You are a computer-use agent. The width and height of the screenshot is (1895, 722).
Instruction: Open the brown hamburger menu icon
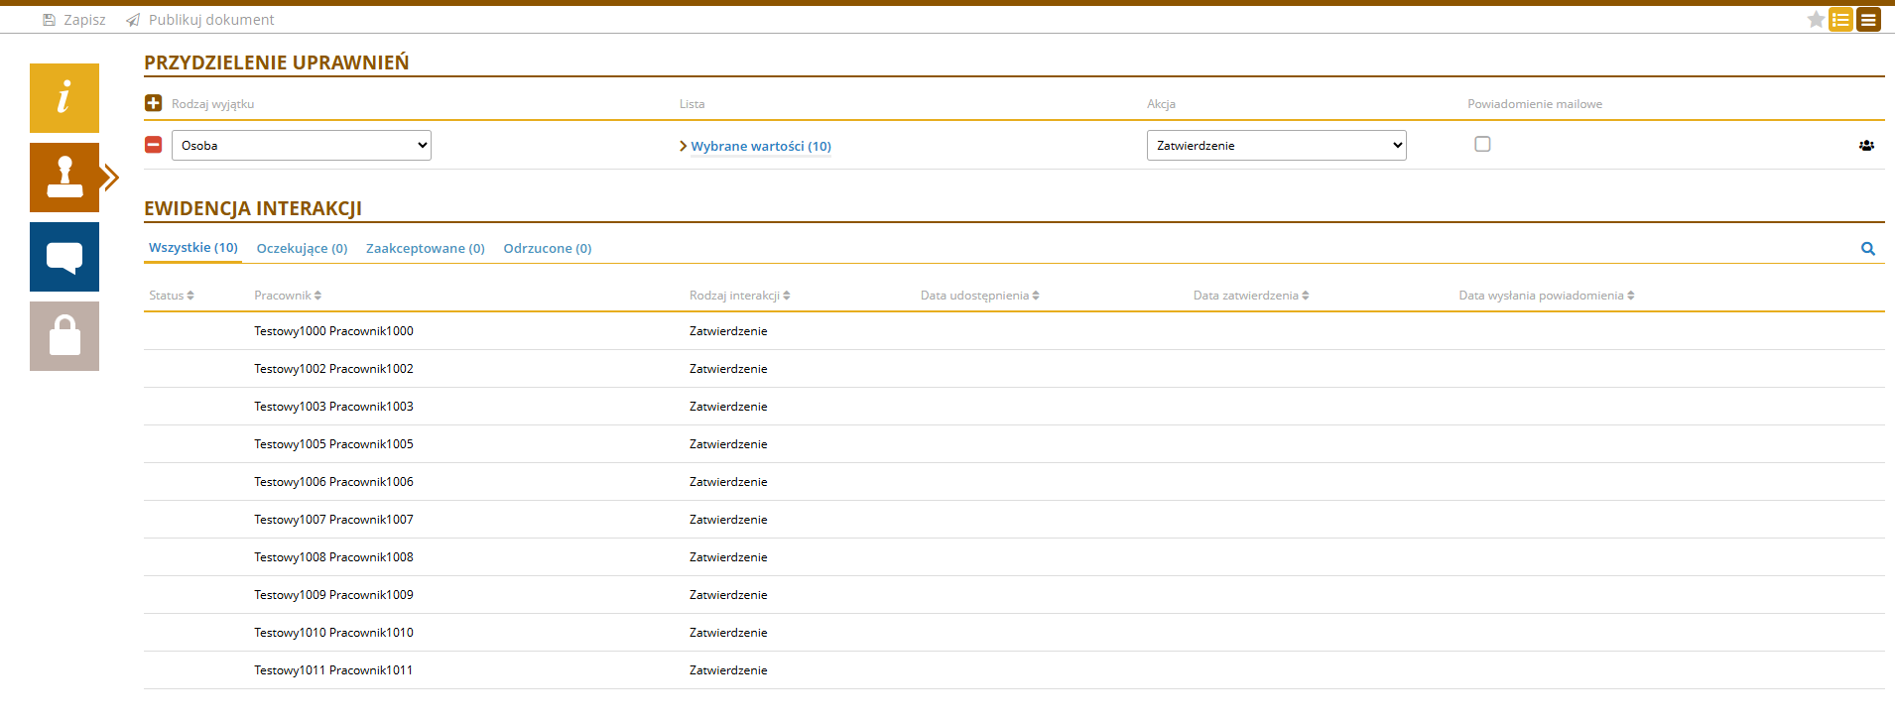click(1868, 20)
